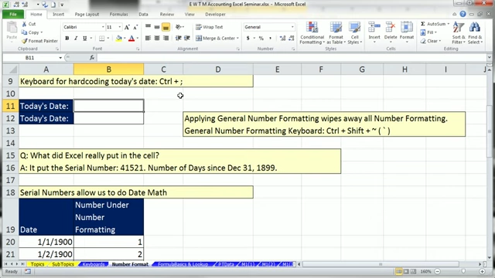
Task: Apply the Borders icon
Action: (101, 39)
